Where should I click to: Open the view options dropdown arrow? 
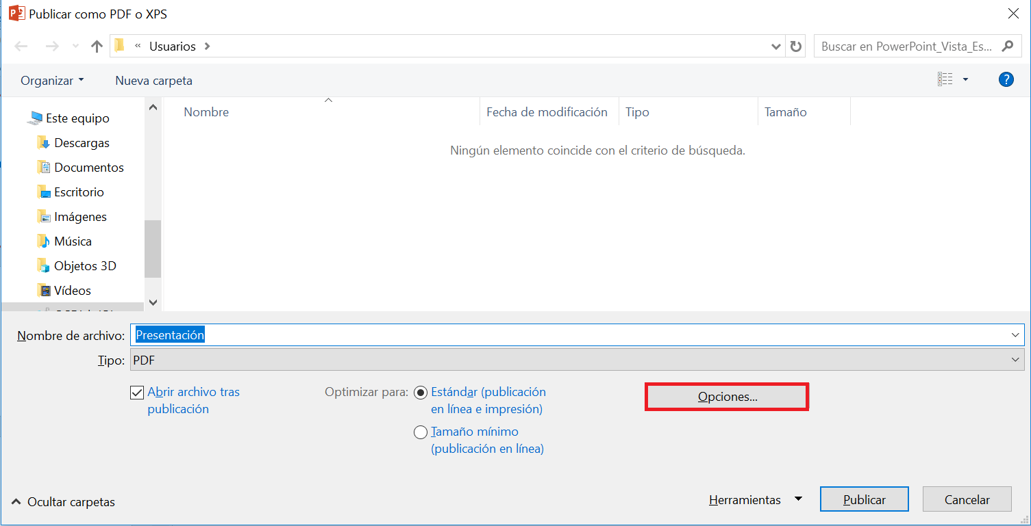[x=966, y=79]
